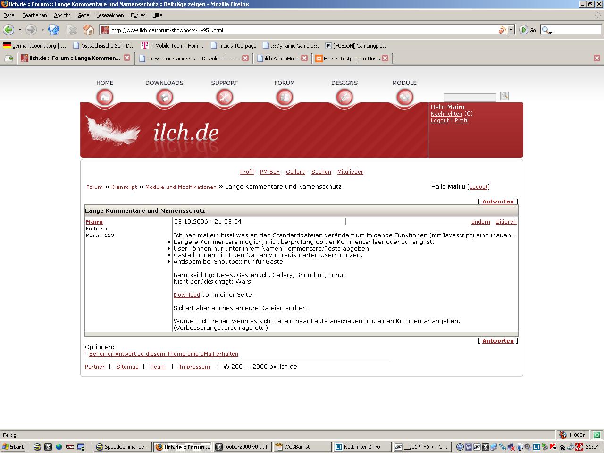Open the ]FUSION[ Campingplatz bookmark

click(357, 46)
